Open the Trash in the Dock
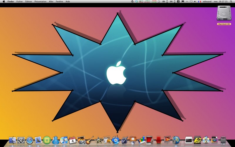This screenshot has width=235, height=147. click(x=223, y=140)
